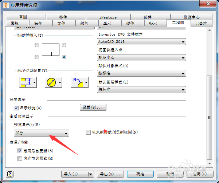Click the title block preview thumbnail
This screenshot has height=183, width=219.
(51, 50)
